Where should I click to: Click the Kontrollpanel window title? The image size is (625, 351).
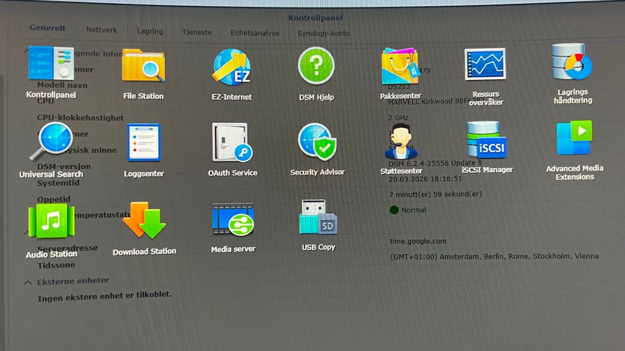(315, 18)
